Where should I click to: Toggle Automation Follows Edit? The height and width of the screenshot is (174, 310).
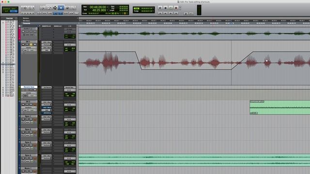click(55, 13)
